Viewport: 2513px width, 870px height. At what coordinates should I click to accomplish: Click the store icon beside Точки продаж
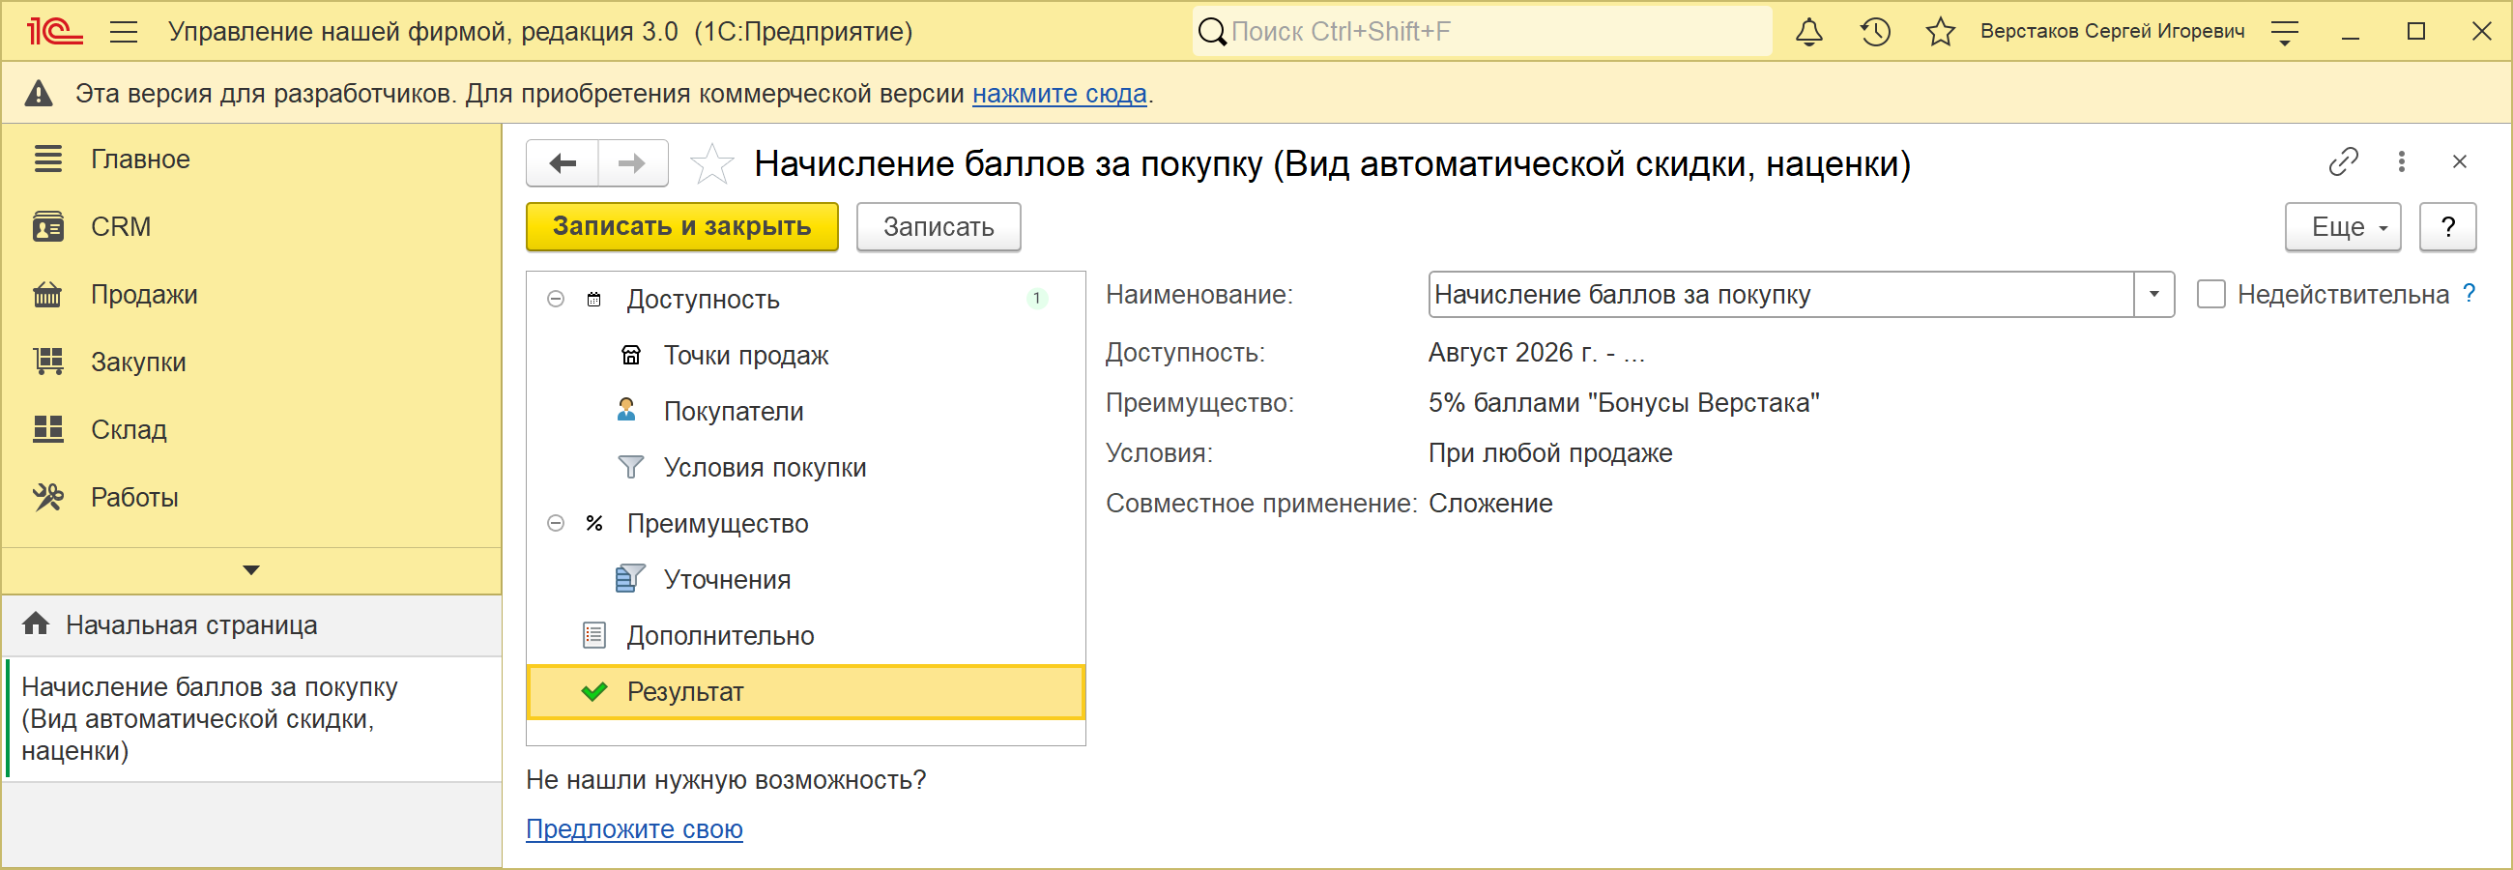click(631, 355)
